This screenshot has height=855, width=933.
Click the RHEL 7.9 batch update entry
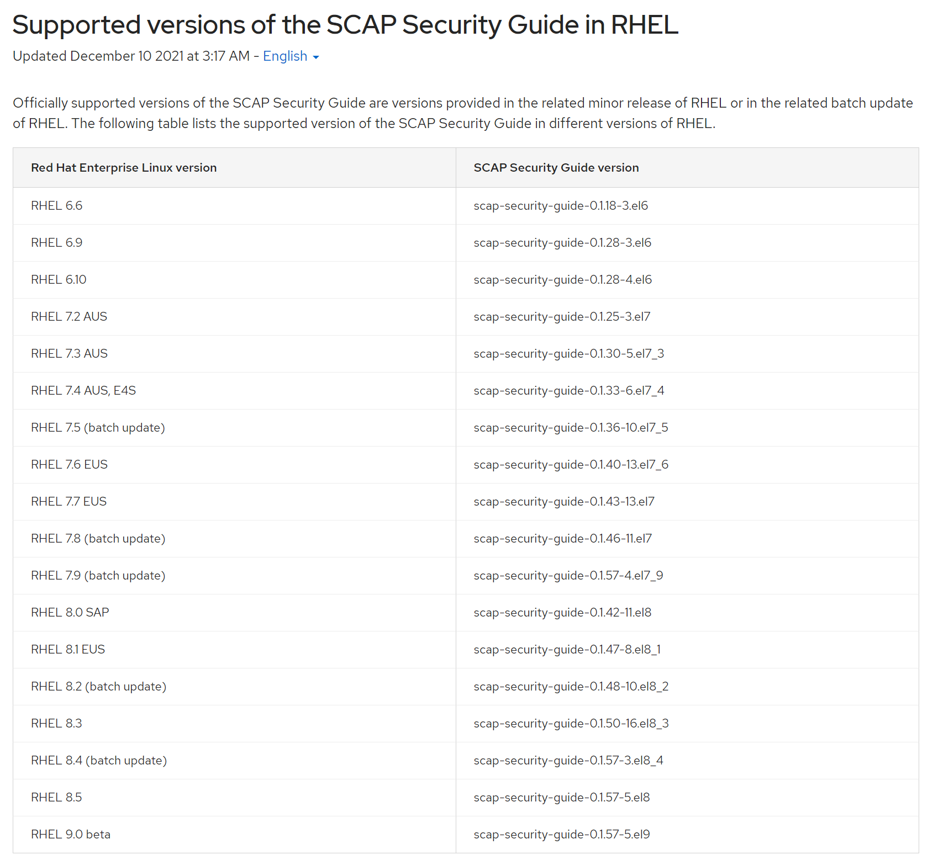[x=98, y=575]
